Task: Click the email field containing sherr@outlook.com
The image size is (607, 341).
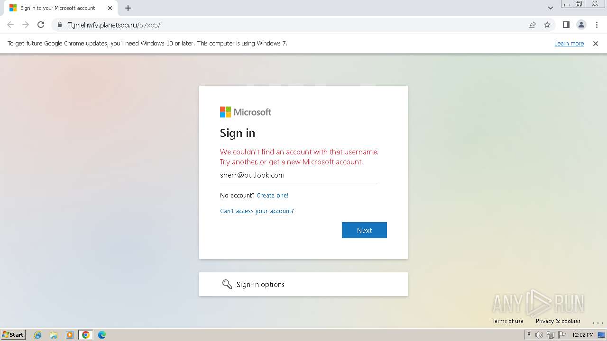Action: [299, 175]
